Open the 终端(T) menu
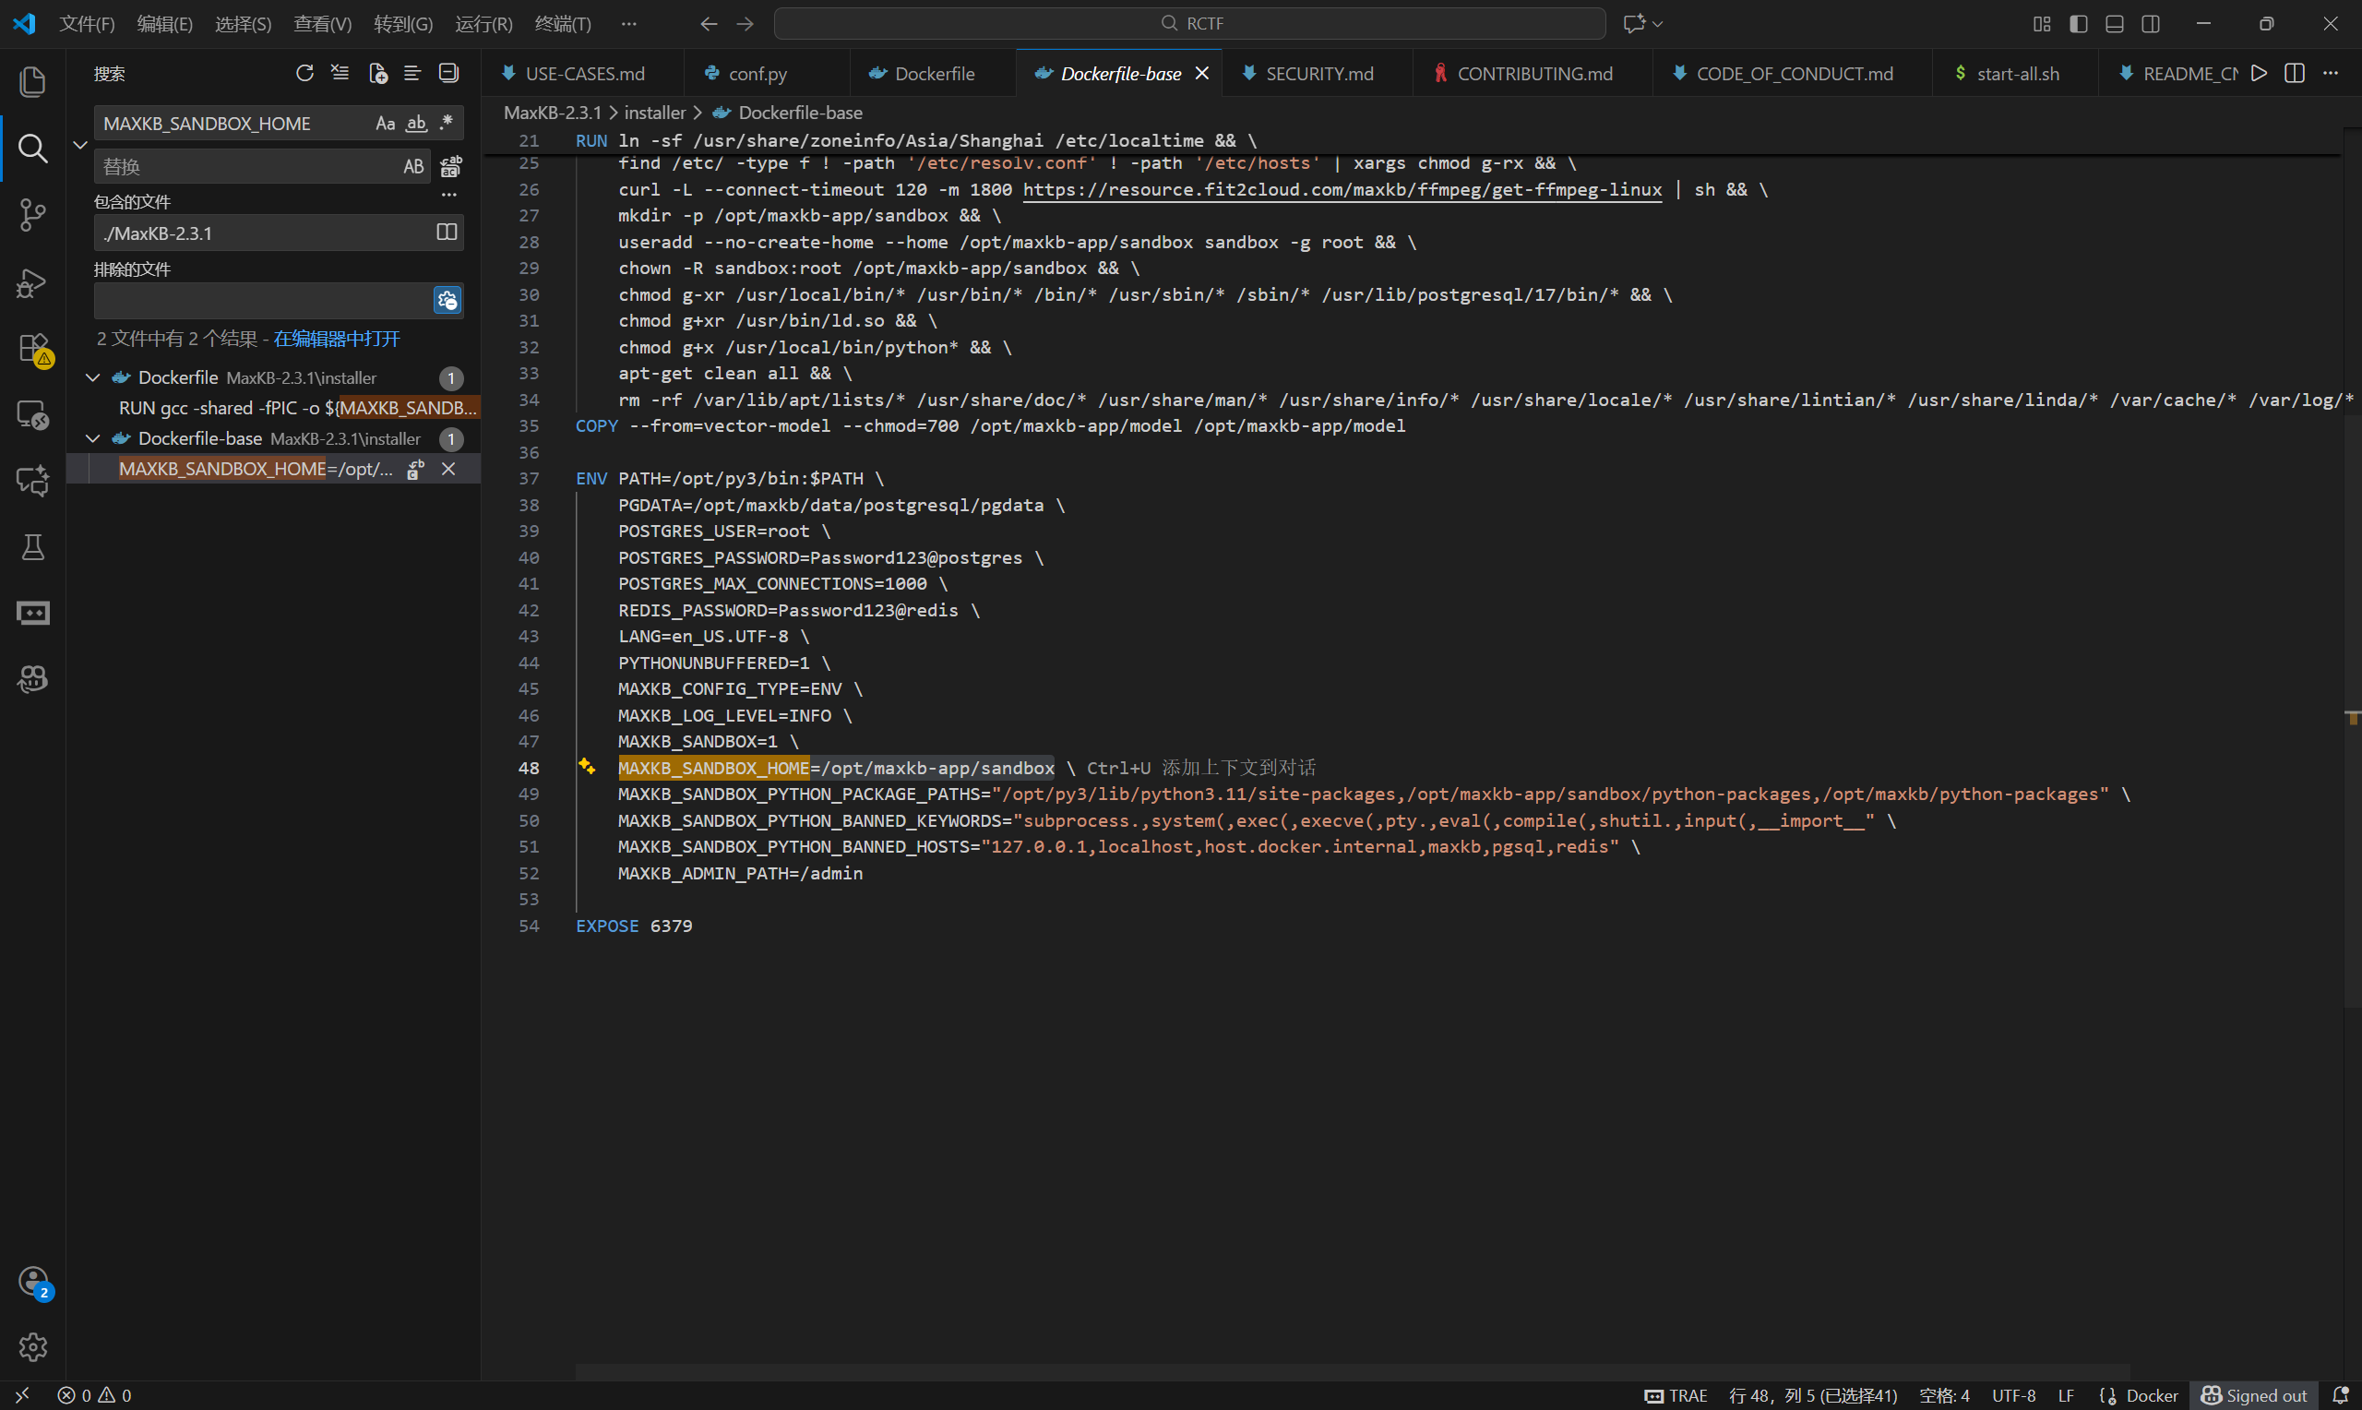 point(562,24)
